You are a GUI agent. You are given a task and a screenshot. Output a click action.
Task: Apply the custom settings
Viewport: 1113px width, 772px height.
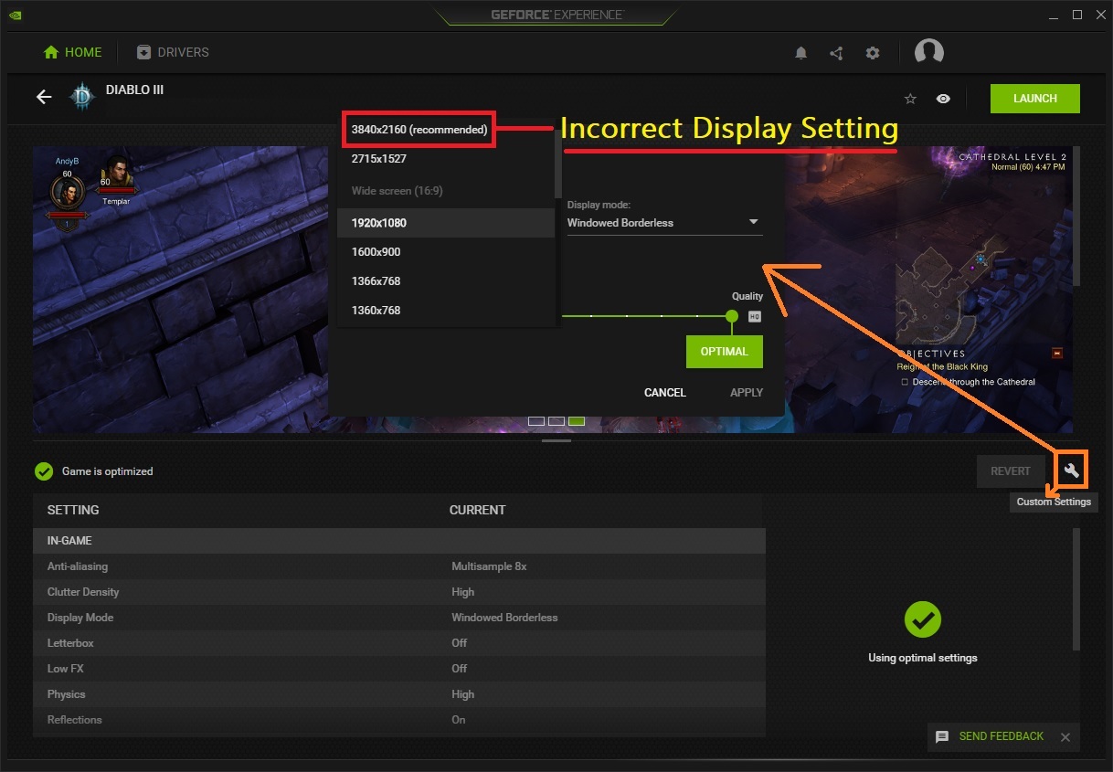[747, 393]
